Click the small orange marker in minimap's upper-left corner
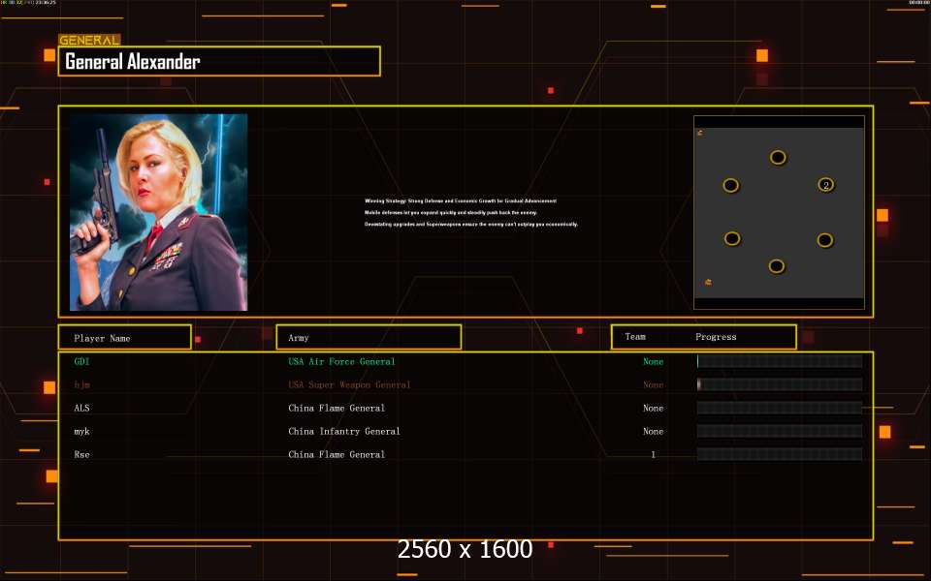This screenshot has width=931, height=581. (x=700, y=133)
